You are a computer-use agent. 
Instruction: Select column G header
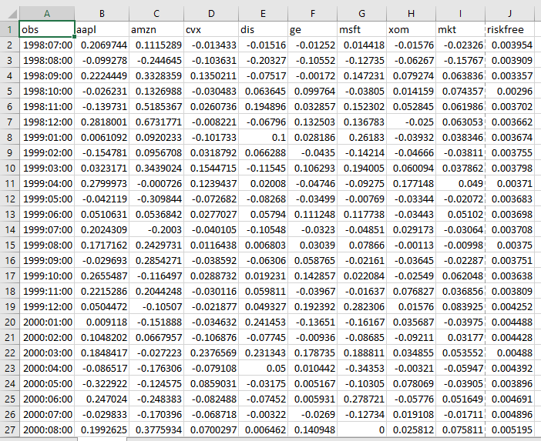pyautogui.click(x=361, y=13)
